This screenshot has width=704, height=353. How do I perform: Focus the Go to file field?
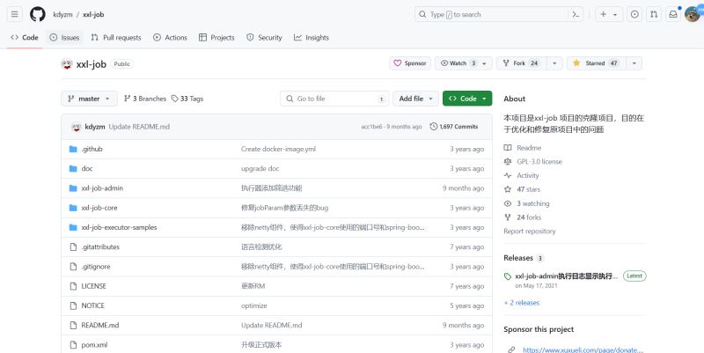[334, 99]
